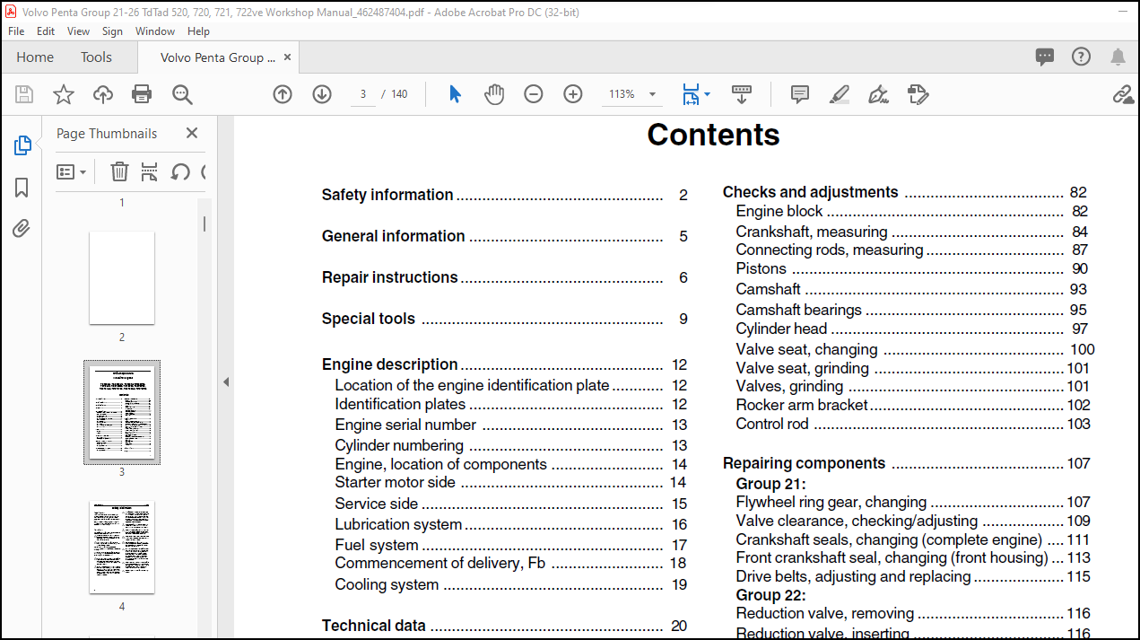Toggle the scrolling mode keyboard icon
Viewport: 1140px width, 640px height.
(742, 92)
